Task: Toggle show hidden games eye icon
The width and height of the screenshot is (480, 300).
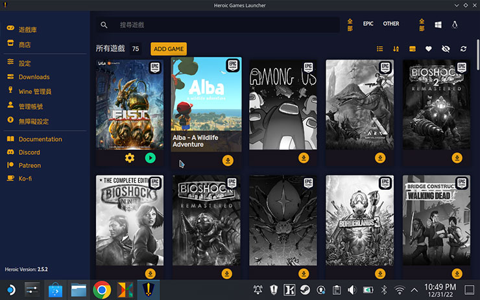Action: point(446,49)
